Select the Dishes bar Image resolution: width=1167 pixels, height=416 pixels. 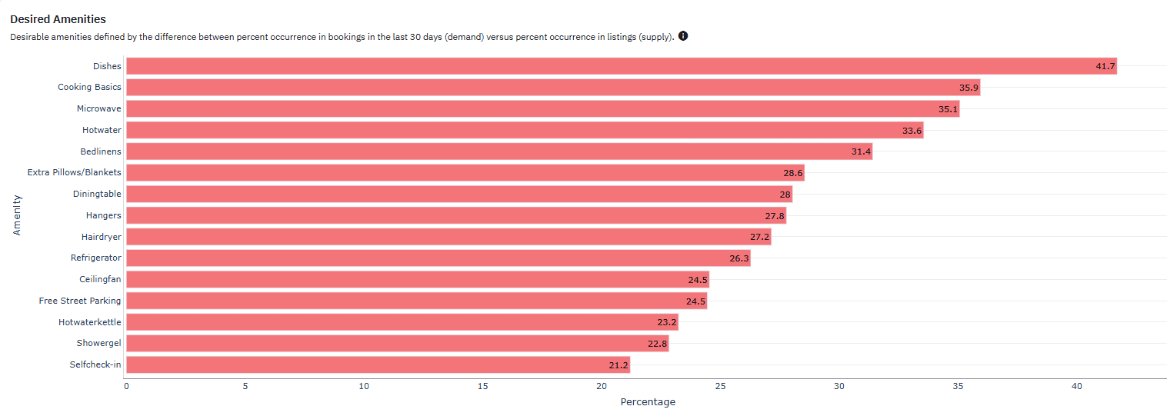tap(622, 66)
